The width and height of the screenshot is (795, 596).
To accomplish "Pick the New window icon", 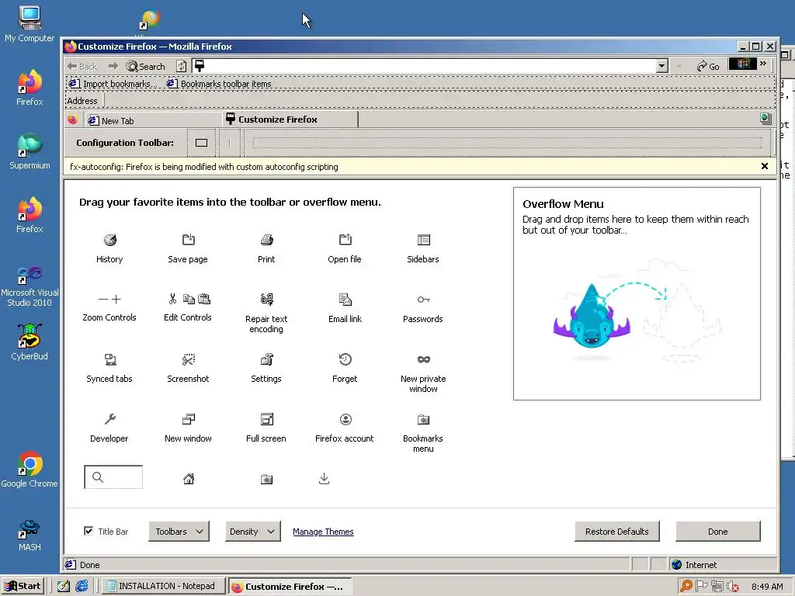I will point(188,419).
